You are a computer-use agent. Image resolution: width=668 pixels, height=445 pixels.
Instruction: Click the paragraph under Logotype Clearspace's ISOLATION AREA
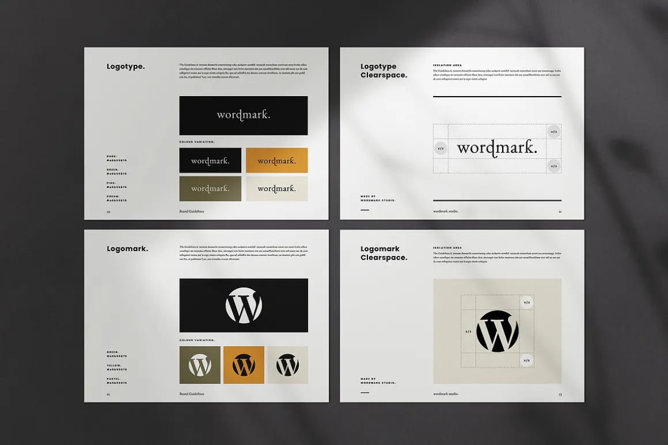497,75
